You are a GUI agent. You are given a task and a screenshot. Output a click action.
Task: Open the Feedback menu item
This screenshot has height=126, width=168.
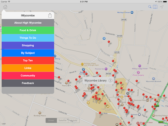pos(28,83)
